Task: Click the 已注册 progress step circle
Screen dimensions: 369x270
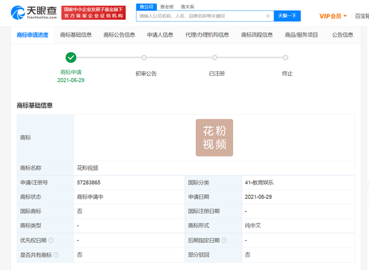Action: pyautogui.click(x=215, y=57)
